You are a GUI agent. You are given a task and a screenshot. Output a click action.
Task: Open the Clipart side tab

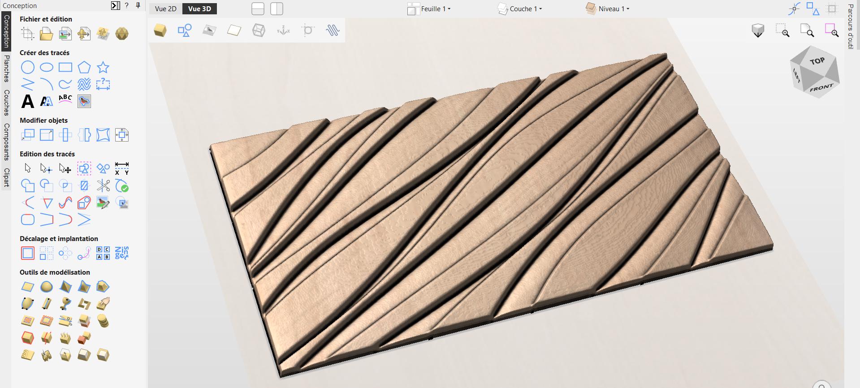point(6,177)
